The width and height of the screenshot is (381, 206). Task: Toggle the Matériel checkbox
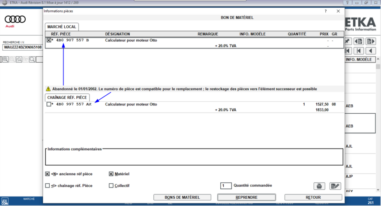click(111, 174)
